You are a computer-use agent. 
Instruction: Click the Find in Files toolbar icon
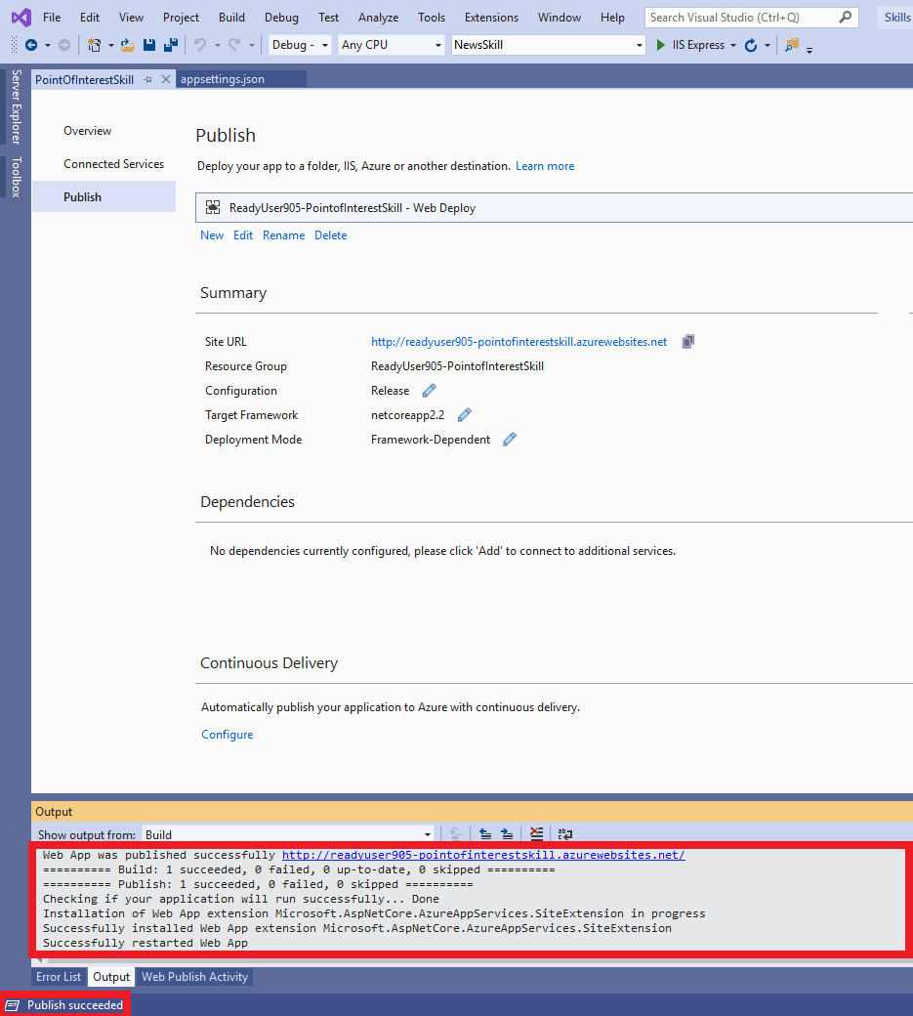tap(791, 45)
